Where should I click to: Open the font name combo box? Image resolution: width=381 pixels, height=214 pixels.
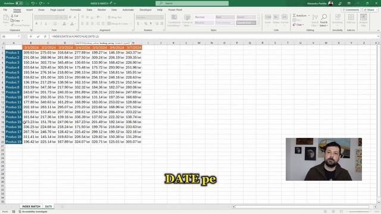pyautogui.click(x=46, y=17)
